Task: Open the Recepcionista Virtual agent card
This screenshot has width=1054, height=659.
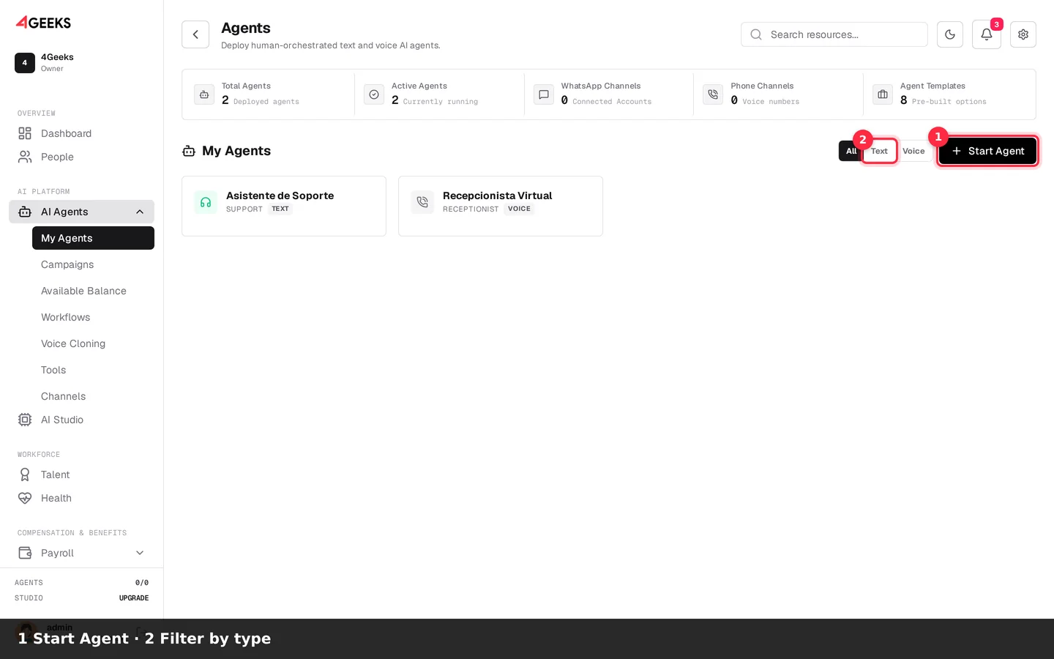Action: click(501, 206)
